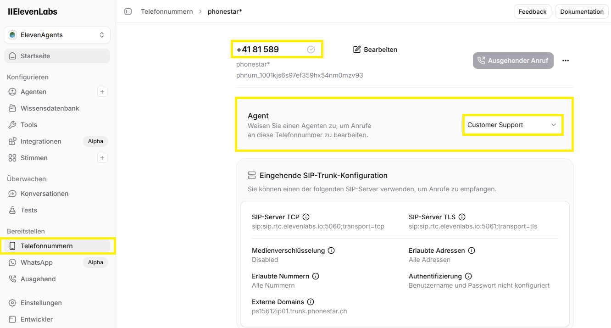
Task: Click info icon beside SIP-Server TCP
Action: [x=306, y=217]
